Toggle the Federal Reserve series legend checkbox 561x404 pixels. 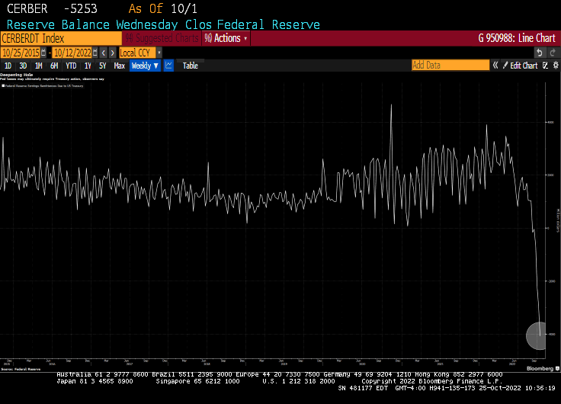pyautogui.click(x=3, y=86)
